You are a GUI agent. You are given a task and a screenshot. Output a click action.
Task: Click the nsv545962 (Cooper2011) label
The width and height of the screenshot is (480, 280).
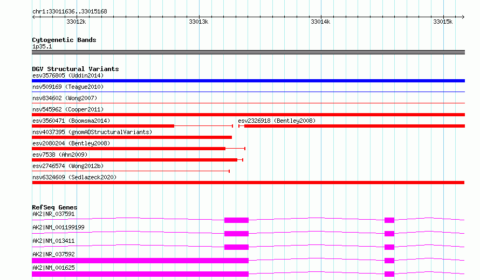point(68,109)
